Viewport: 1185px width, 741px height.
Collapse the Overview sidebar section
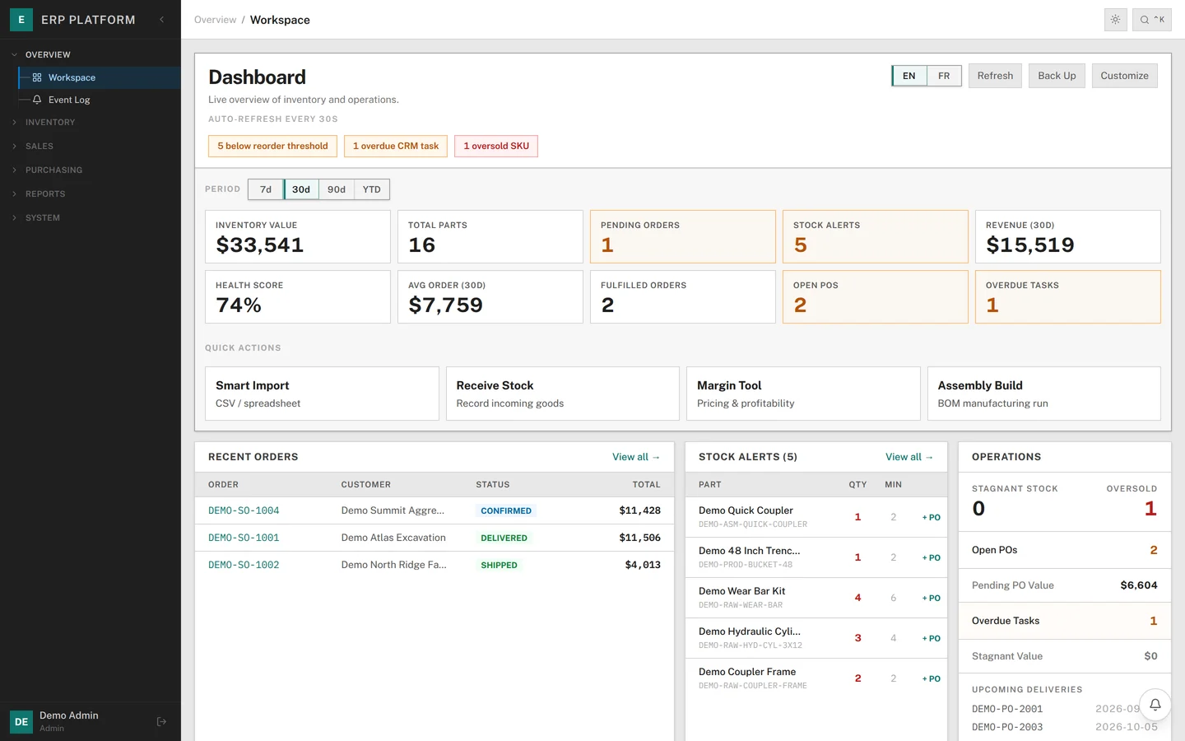tap(91, 54)
